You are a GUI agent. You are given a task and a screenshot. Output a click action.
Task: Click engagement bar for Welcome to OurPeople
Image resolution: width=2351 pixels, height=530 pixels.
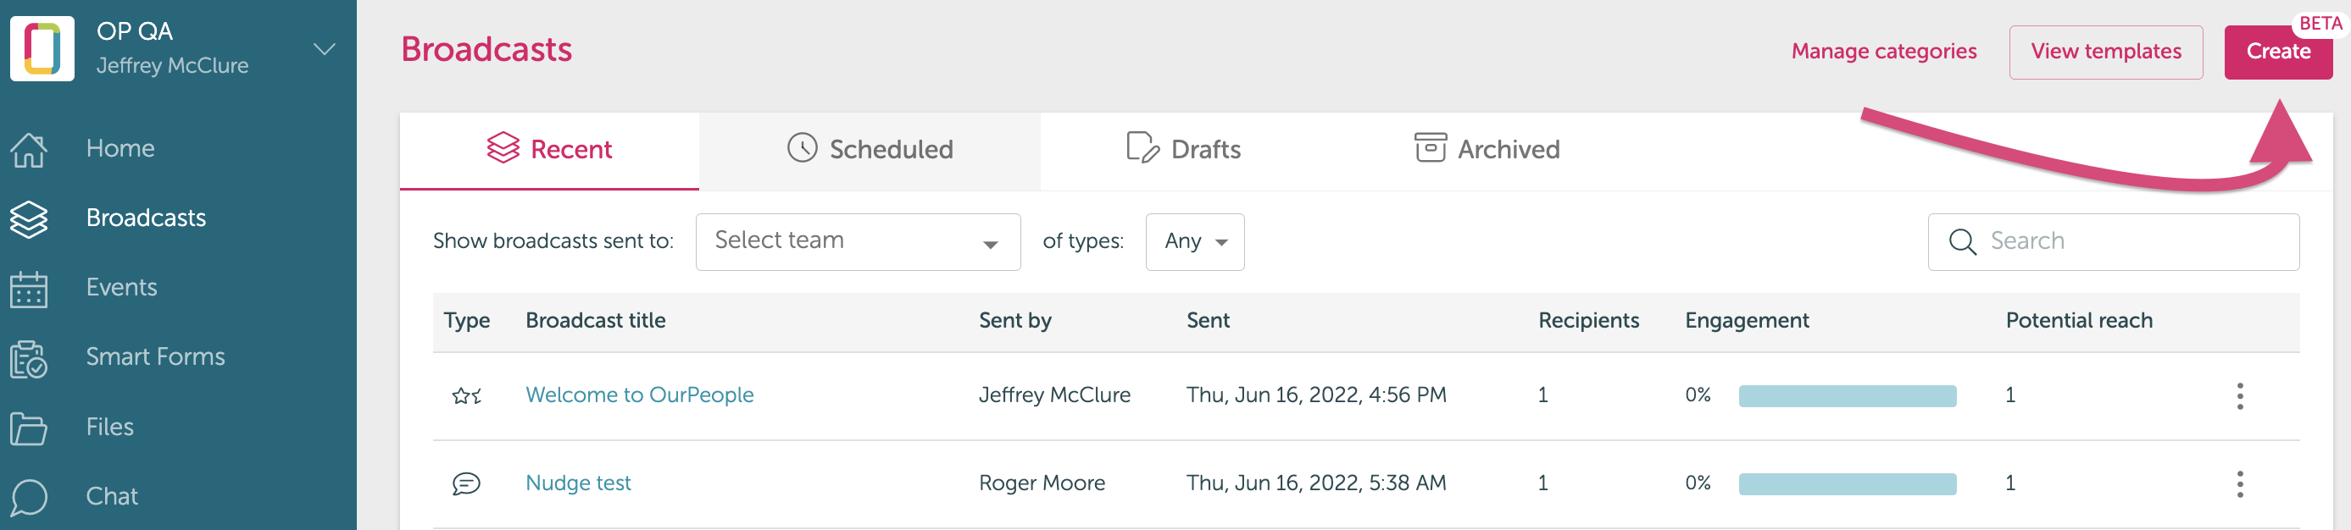[x=1848, y=396]
